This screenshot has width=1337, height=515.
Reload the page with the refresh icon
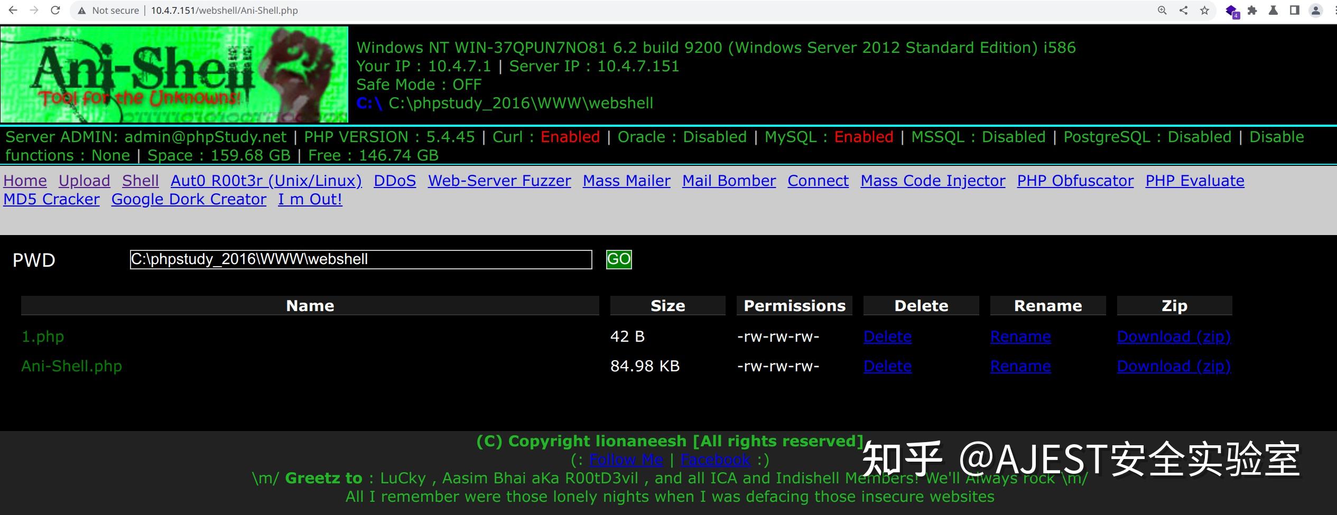click(55, 10)
